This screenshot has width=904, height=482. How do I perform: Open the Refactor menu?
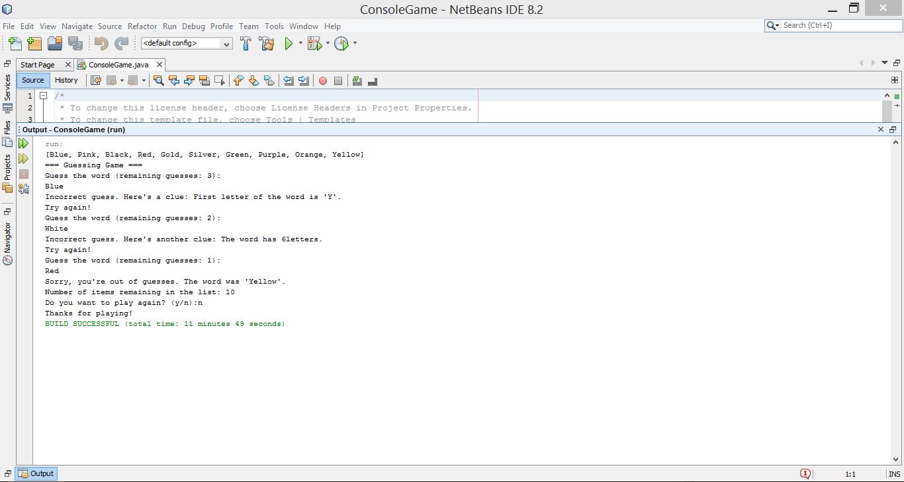coord(142,26)
